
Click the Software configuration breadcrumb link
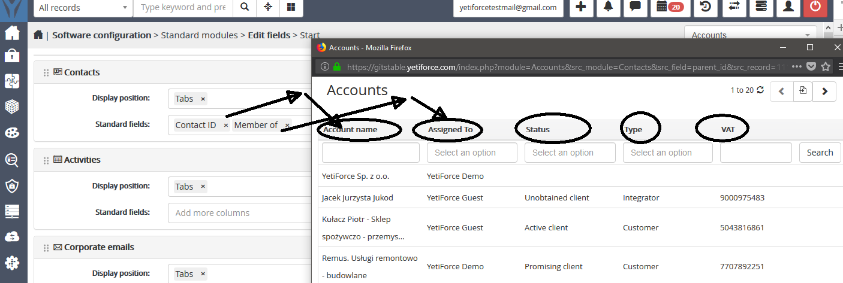pos(102,35)
